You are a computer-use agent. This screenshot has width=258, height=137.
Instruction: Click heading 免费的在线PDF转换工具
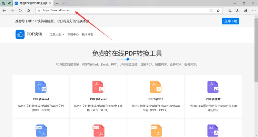[127, 54]
